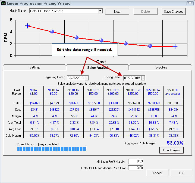Select the blue sphere point at CPM 4
This screenshot has width=195, height=183.
[x=52, y=32]
